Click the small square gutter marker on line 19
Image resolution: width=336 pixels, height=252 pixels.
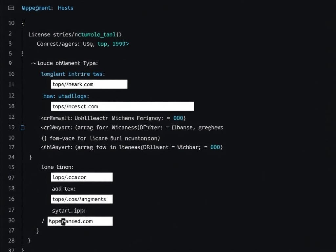[x=23, y=128]
